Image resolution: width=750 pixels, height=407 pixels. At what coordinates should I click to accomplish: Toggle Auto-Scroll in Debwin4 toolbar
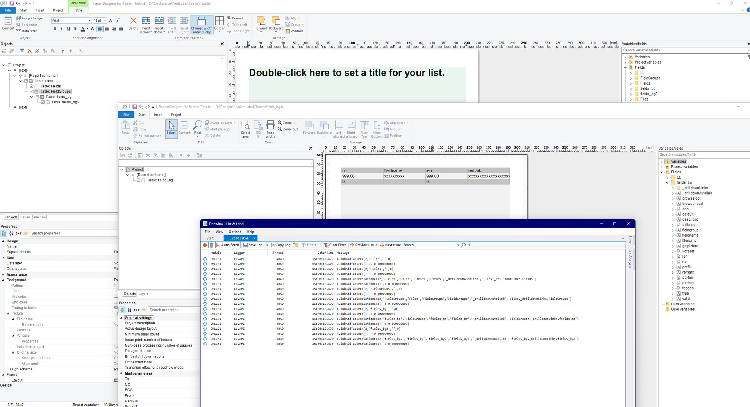coord(227,245)
